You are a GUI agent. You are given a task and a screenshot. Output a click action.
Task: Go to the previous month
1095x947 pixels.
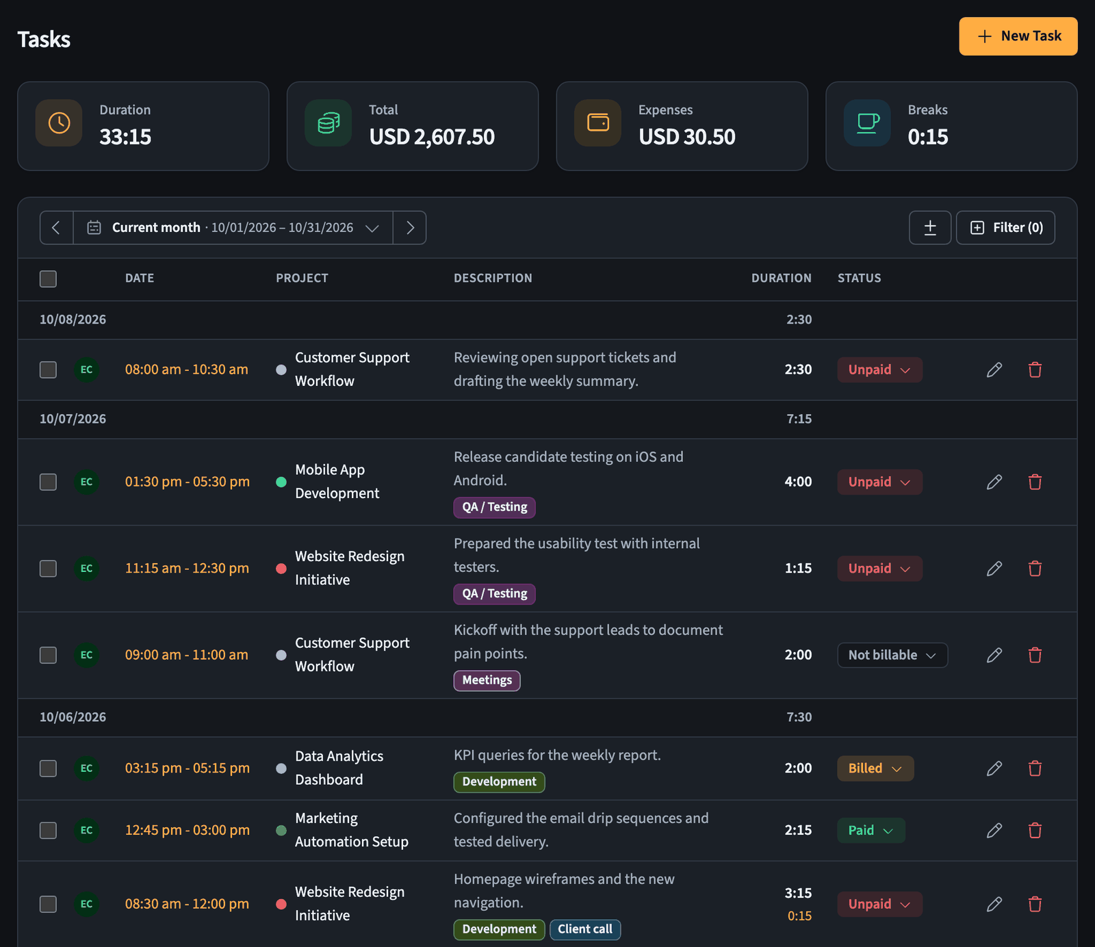[56, 228]
